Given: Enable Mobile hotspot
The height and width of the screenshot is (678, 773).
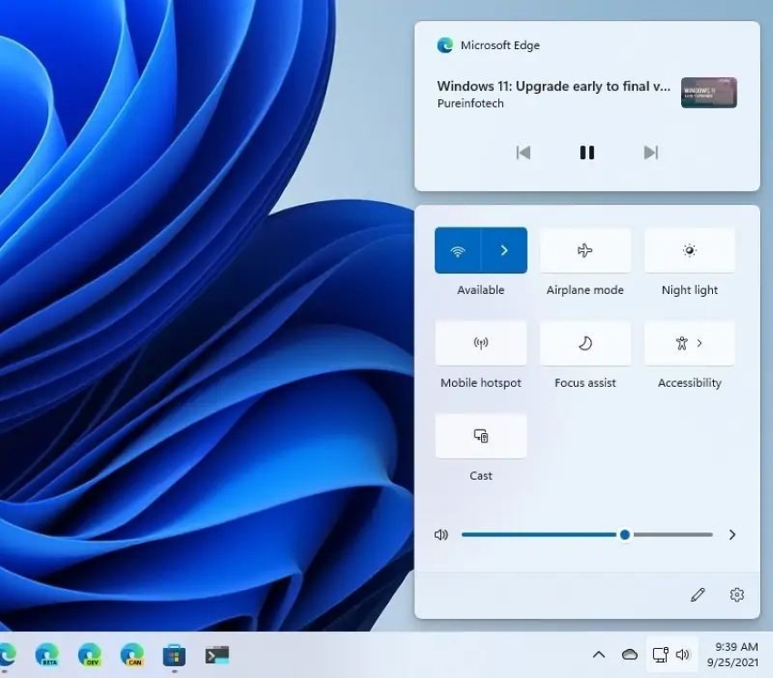Looking at the screenshot, I should coord(480,343).
